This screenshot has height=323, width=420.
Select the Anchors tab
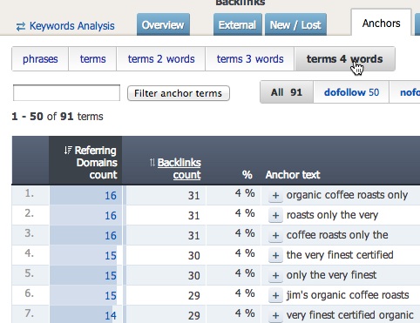[381, 24]
